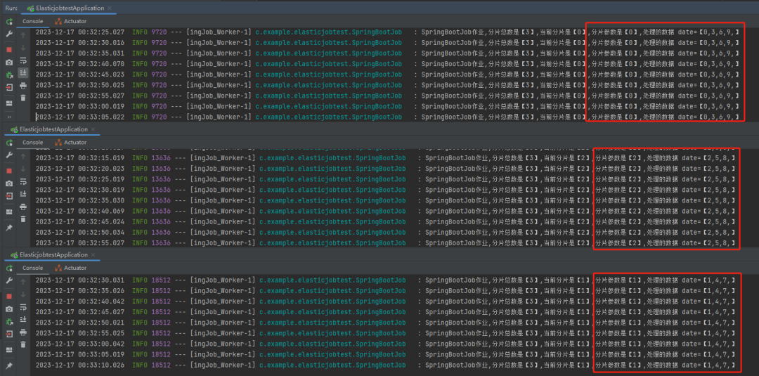Open wrench settings in the PID 9720 panel
This screenshot has width=759, height=376.
point(9,34)
